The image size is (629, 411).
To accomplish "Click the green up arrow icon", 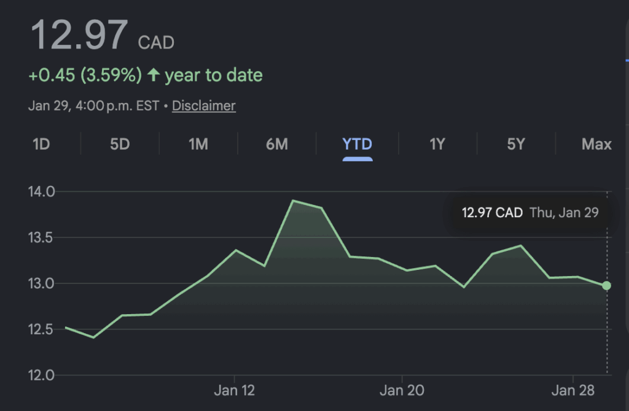I will coord(154,75).
